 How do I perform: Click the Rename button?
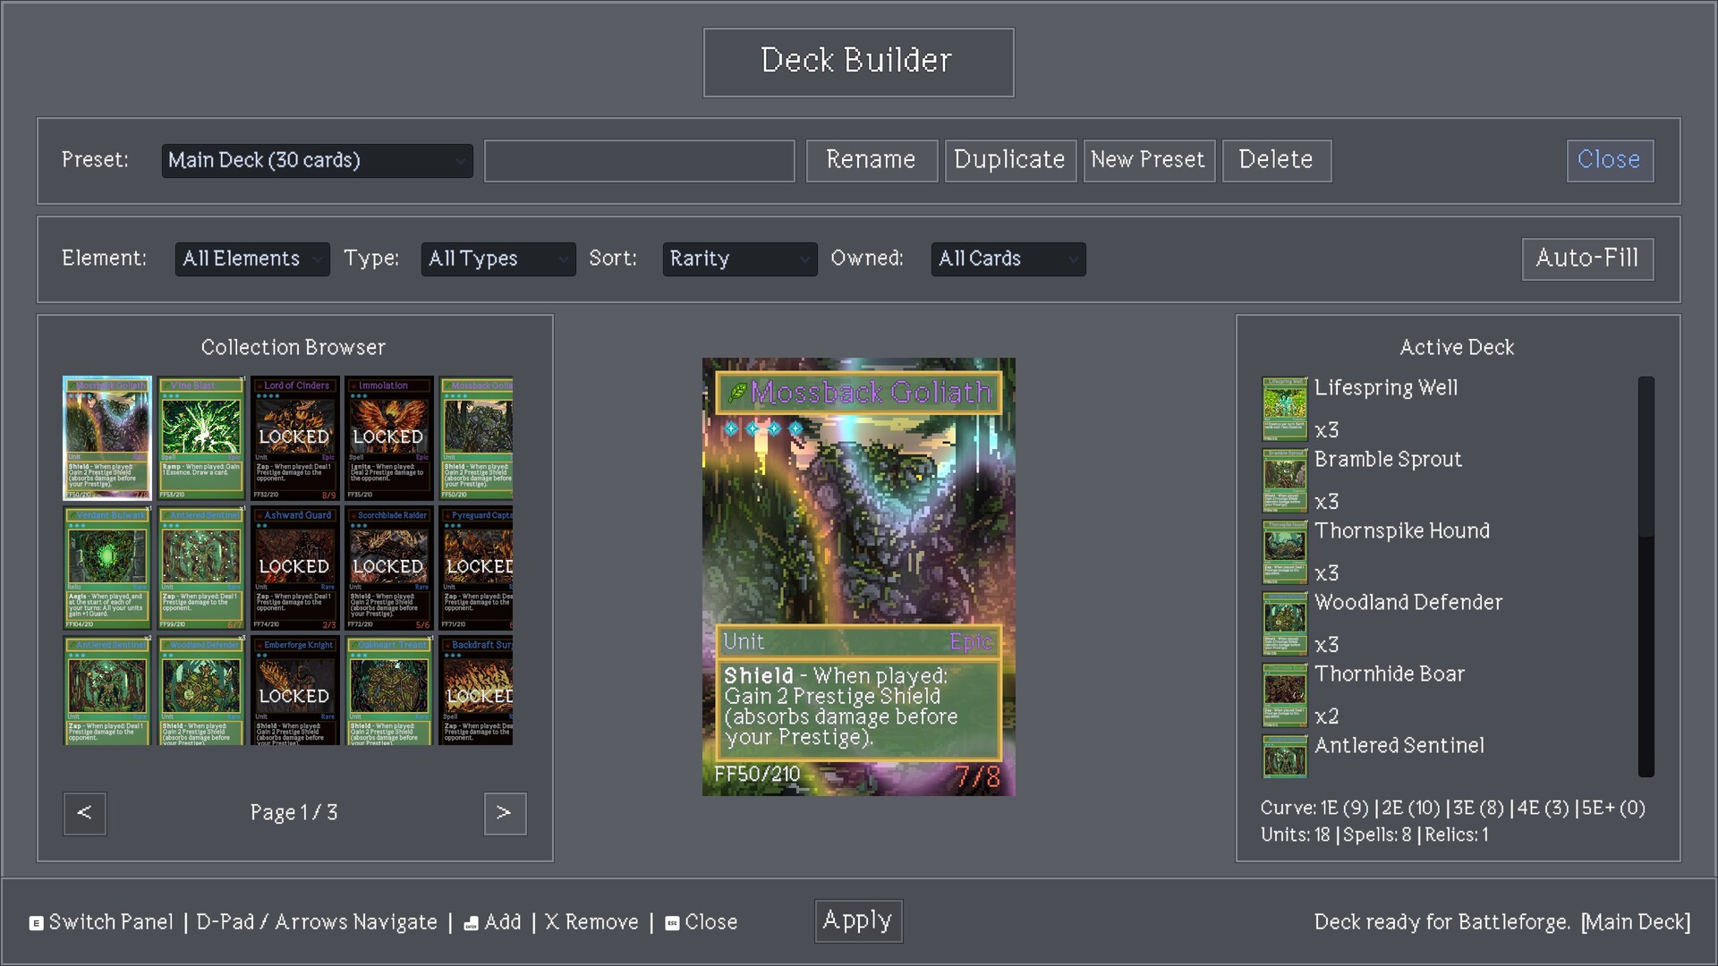[x=872, y=161]
